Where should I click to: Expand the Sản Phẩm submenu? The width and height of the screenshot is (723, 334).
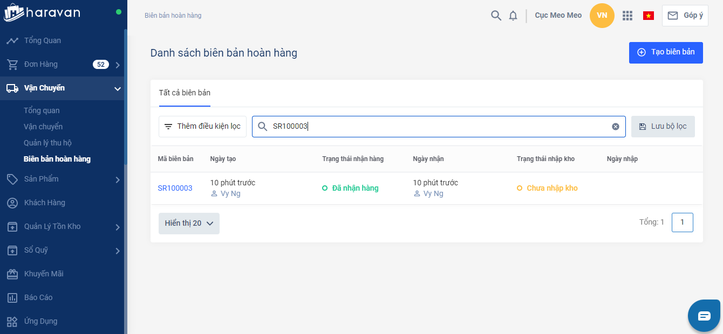coord(118,179)
